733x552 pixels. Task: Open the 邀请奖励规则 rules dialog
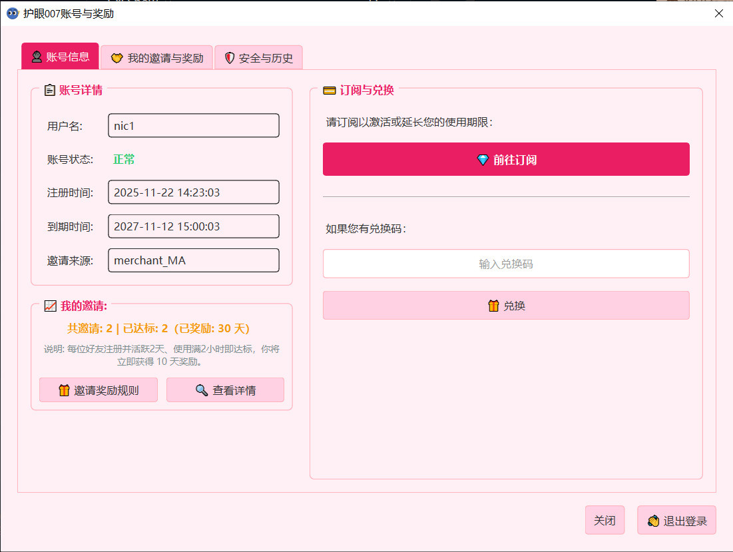(x=98, y=390)
